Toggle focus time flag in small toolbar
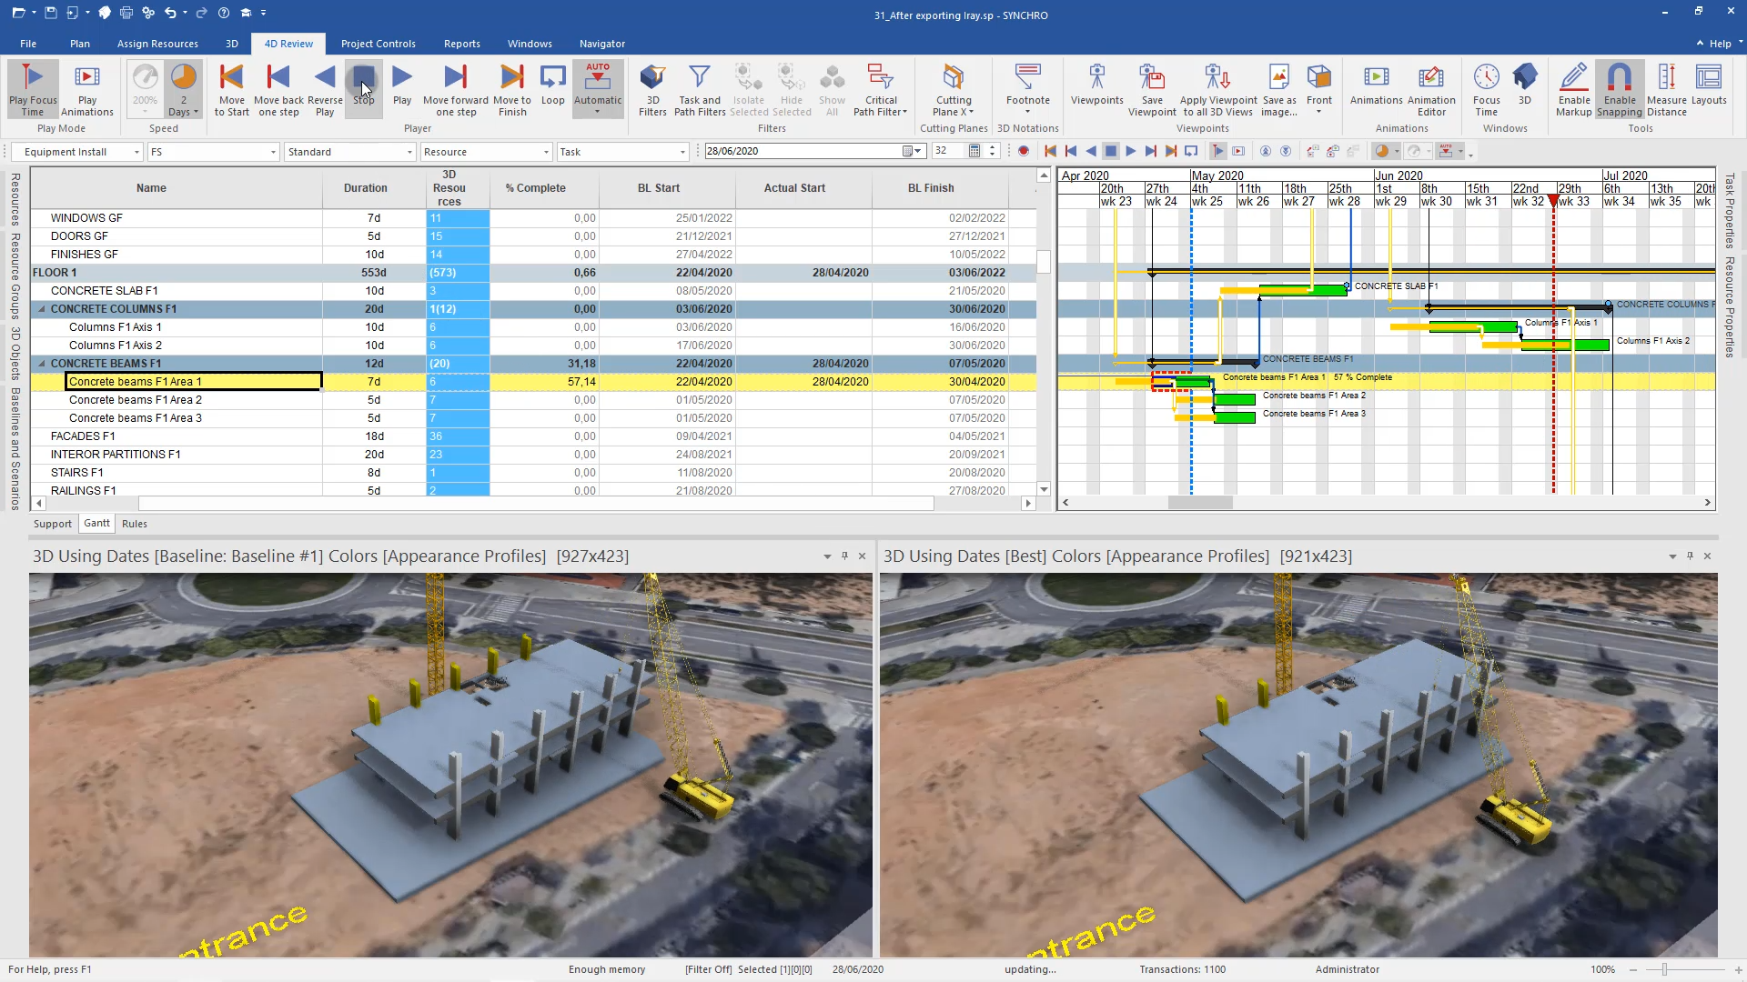The height and width of the screenshot is (982, 1747). click(1217, 152)
